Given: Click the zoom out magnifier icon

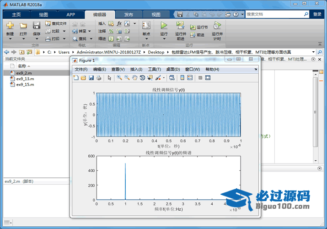Looking at the screenshot, I should pyautogui.click(x=127, y=78).
